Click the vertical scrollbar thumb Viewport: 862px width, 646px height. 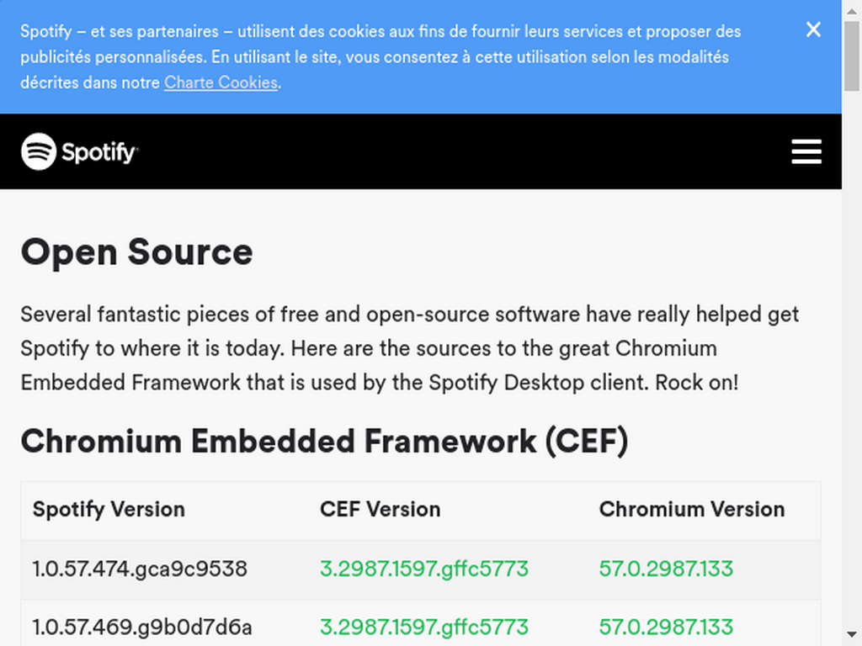coord(852,56)
